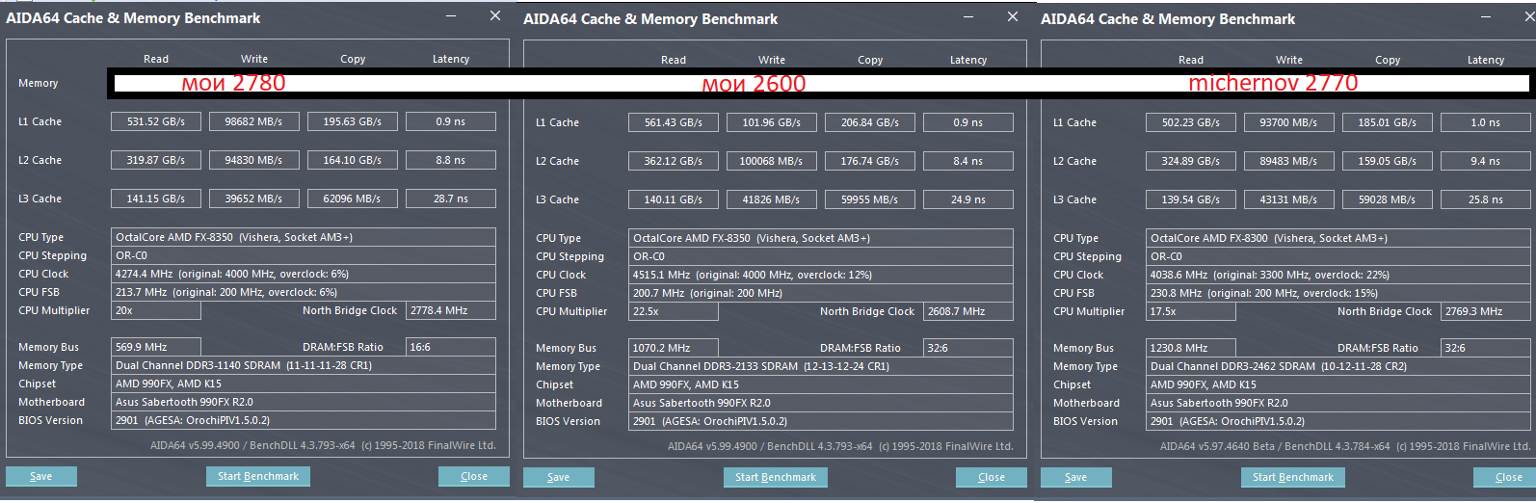The height and width of the screenshot is (503, 1536).
Task: Minimize the DDR3-2133 AIDA64 window
Action: pyautogui.click(x=969, y=17)
